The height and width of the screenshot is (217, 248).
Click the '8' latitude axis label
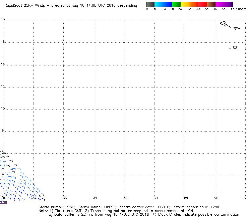click(3, 130)
